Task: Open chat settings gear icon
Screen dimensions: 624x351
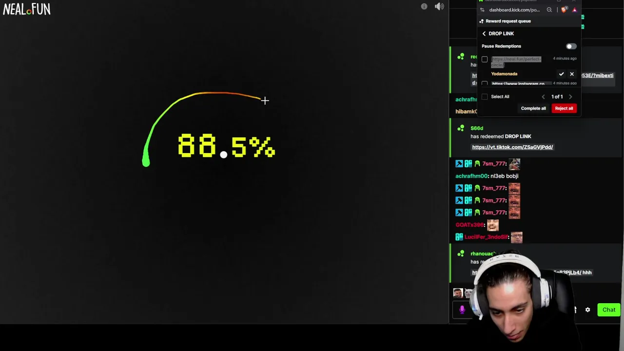Action: click(x=587, y=310)
